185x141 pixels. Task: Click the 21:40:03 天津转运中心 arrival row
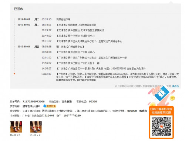[68, 36]
